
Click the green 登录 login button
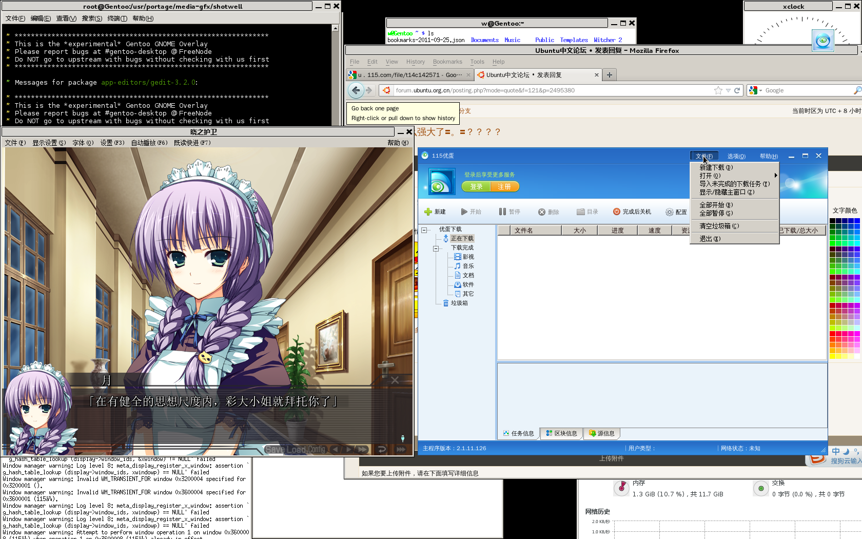(x=476, y=187)
